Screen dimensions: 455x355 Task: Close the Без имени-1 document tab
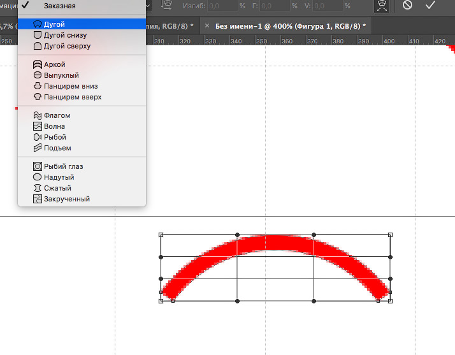coord(207,26)
